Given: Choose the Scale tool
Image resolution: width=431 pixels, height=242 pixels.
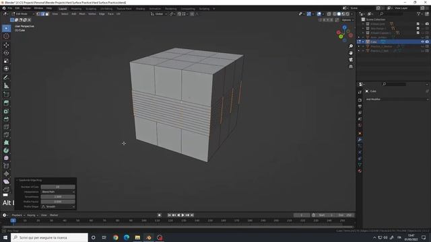Looking at the screenshot, I should 6,61.
